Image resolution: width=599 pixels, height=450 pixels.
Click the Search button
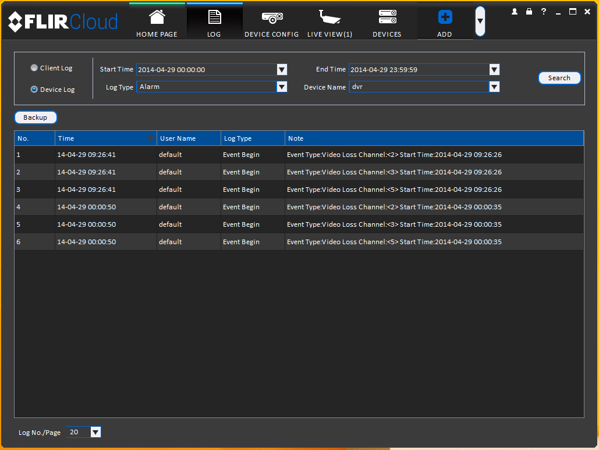(559, 78)
